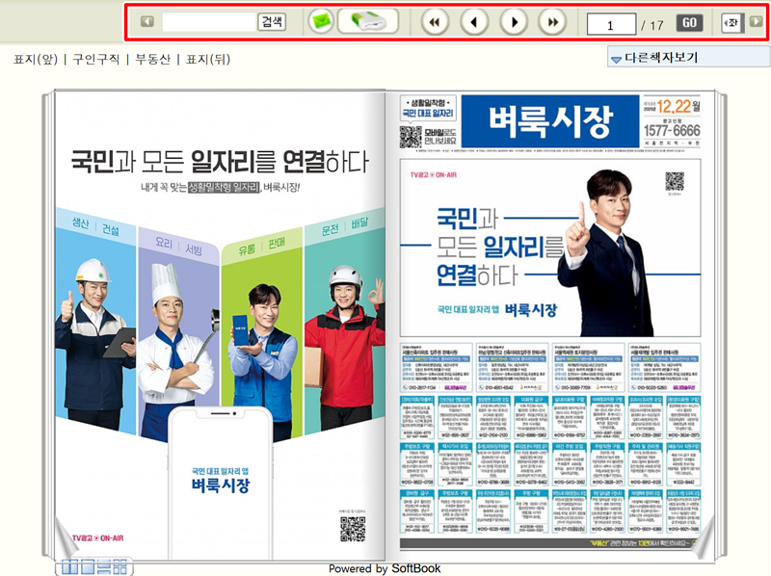
Task: Click the printer icon in toolbar
Action: point(368,21)
